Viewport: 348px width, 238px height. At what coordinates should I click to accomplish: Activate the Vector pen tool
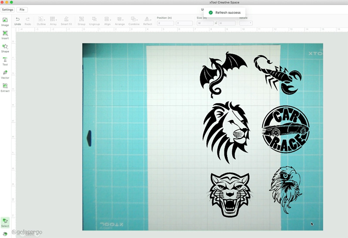pyautogui.click(x=5, y=74)
